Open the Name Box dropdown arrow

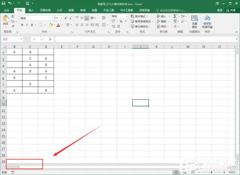click(x=22, y=39)
